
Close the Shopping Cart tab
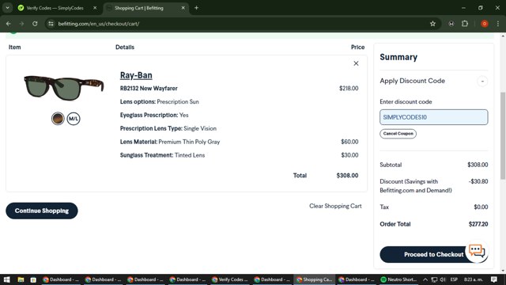tap(183, 8)
